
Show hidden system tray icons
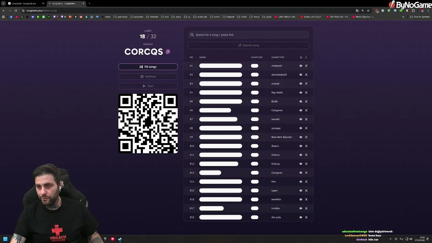(390, 239)
